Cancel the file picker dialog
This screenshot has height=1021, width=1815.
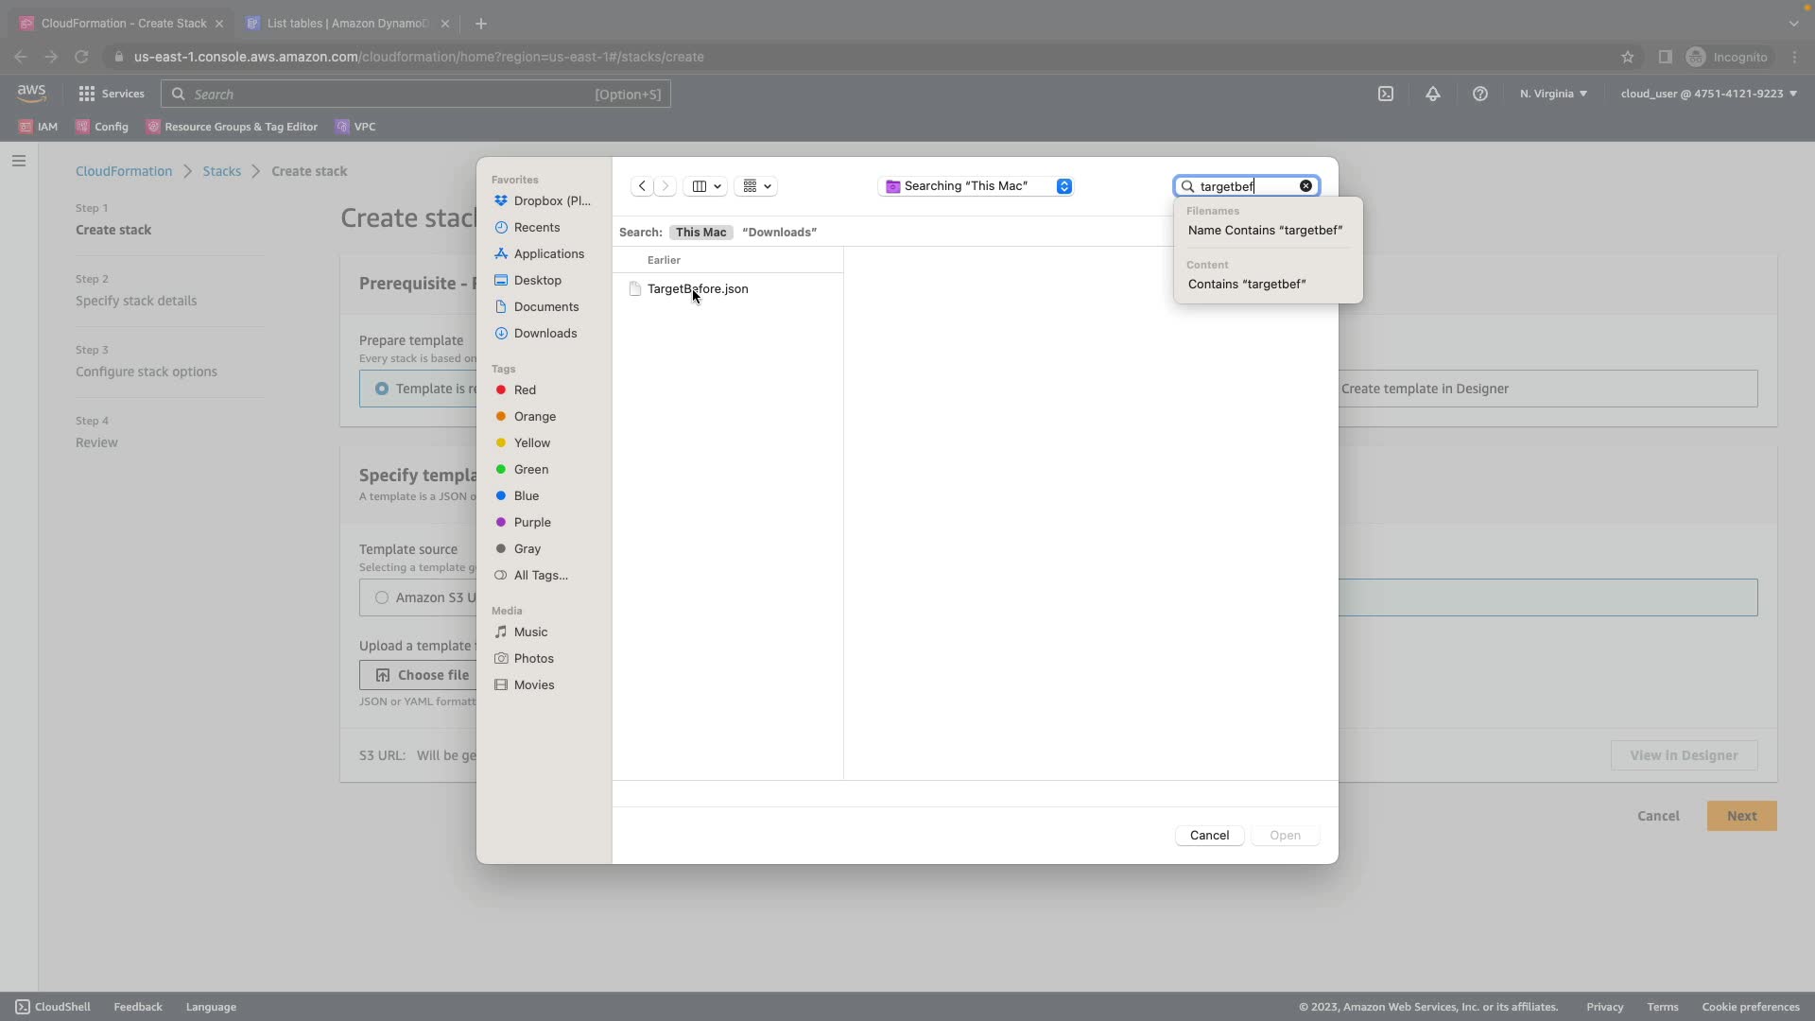(1208, 836)
